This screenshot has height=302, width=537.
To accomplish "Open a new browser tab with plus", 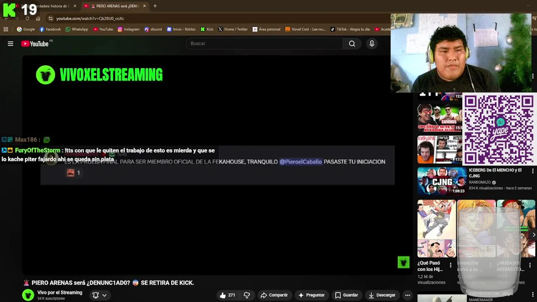I will [x=155, y=6].
